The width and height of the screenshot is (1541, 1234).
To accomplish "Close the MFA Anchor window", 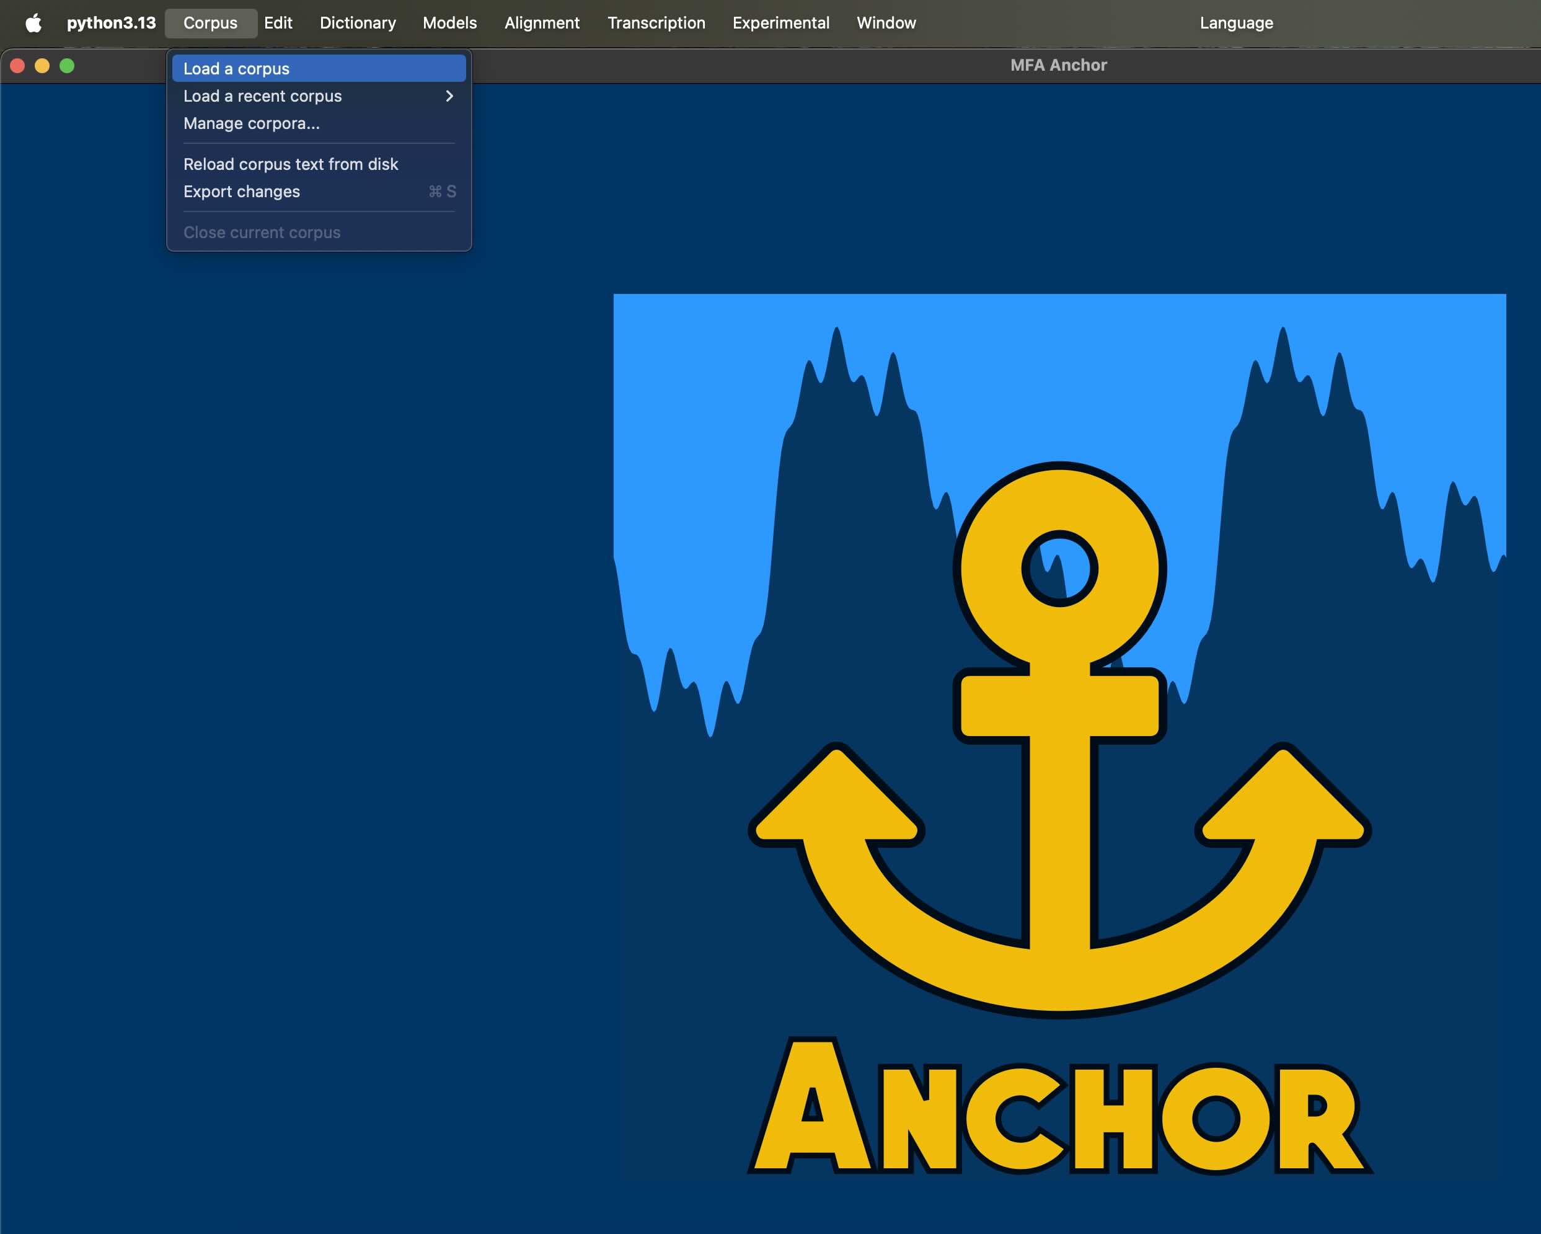I will point(18,66).
